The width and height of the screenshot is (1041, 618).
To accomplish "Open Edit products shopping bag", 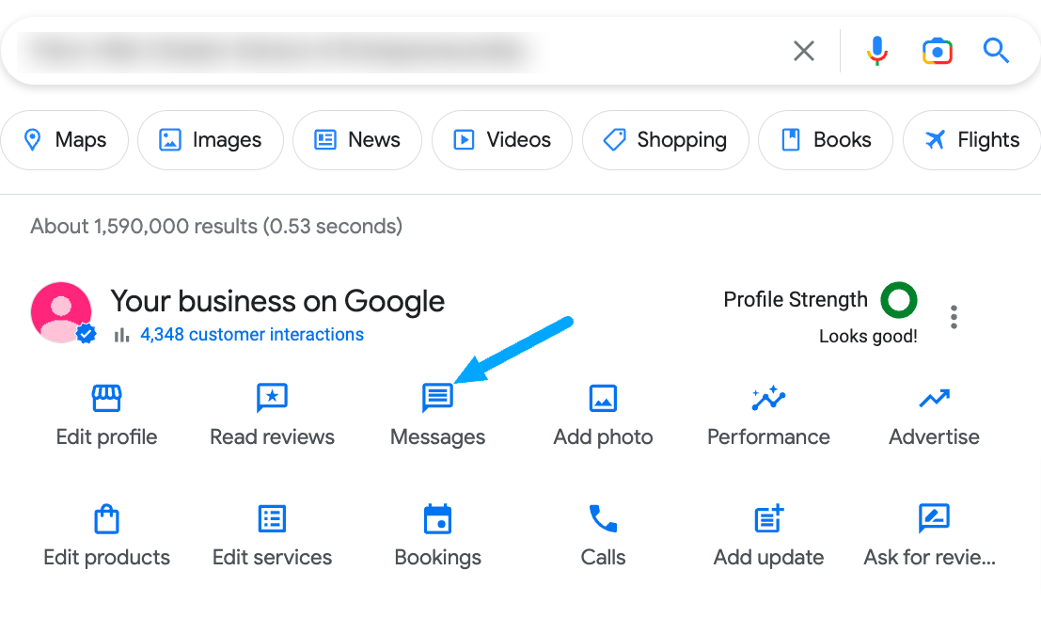I will pos(106,519).
